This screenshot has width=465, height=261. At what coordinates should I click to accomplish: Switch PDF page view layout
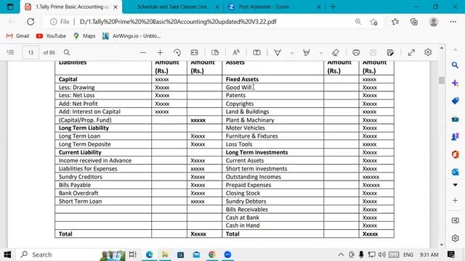point(215,52)
